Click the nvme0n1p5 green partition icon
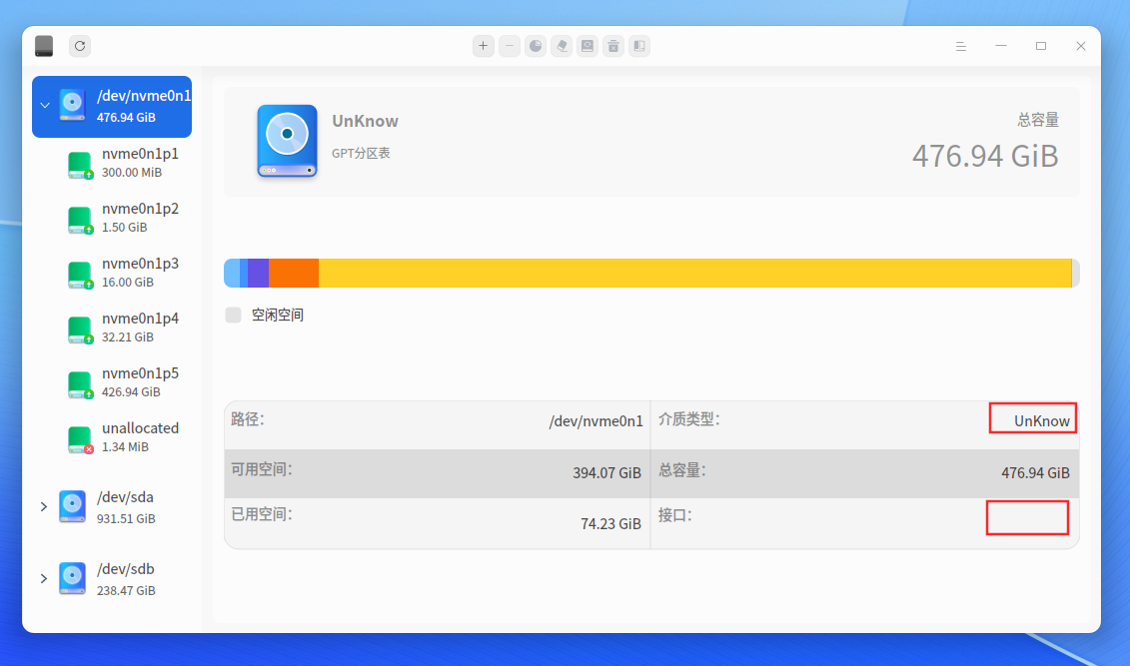 [80, 384]
